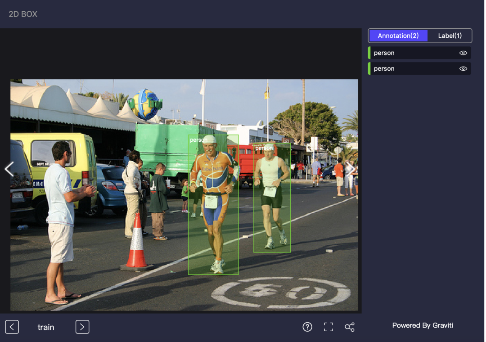Go to next image with arrow beside train

point(82,327)
